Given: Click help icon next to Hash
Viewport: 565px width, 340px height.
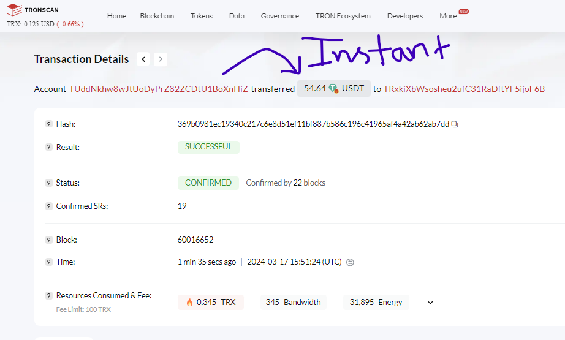Looking at the screenshot, I should (48, 124).
